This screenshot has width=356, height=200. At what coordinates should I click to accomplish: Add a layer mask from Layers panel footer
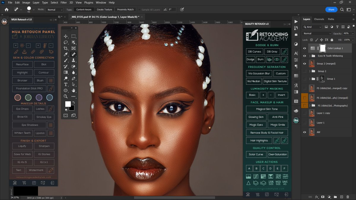pos(323,197)
